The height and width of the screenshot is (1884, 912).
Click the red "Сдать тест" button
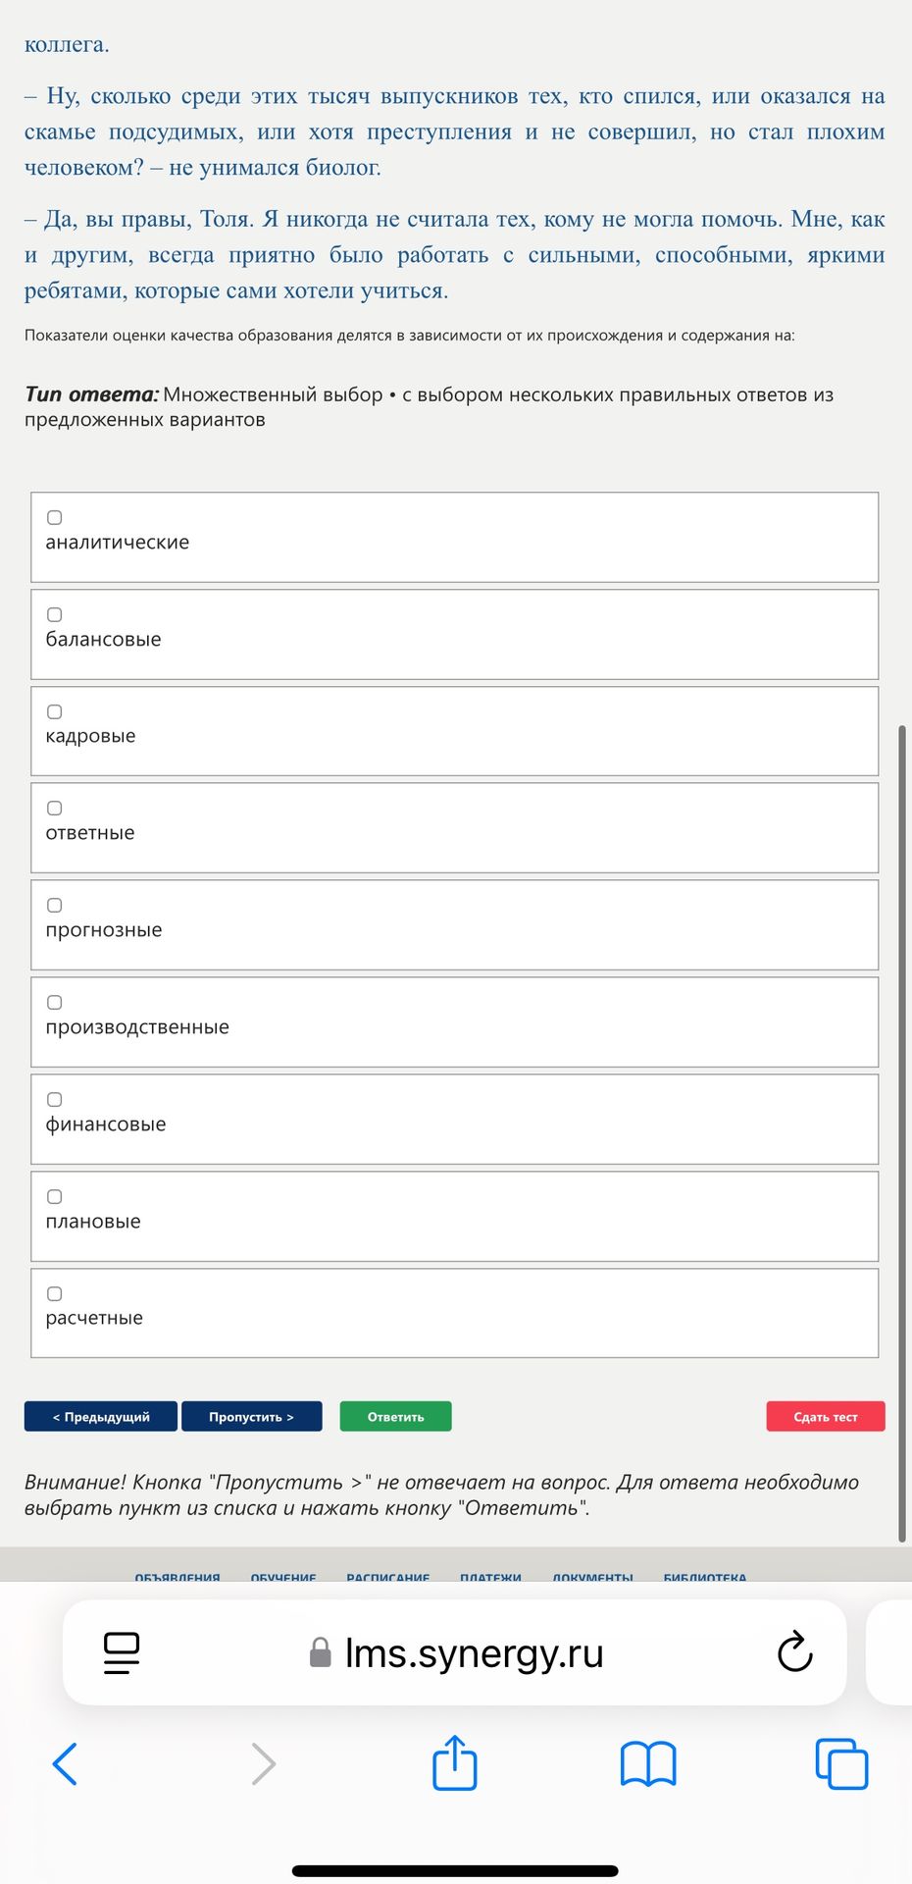click(826, 1416)
